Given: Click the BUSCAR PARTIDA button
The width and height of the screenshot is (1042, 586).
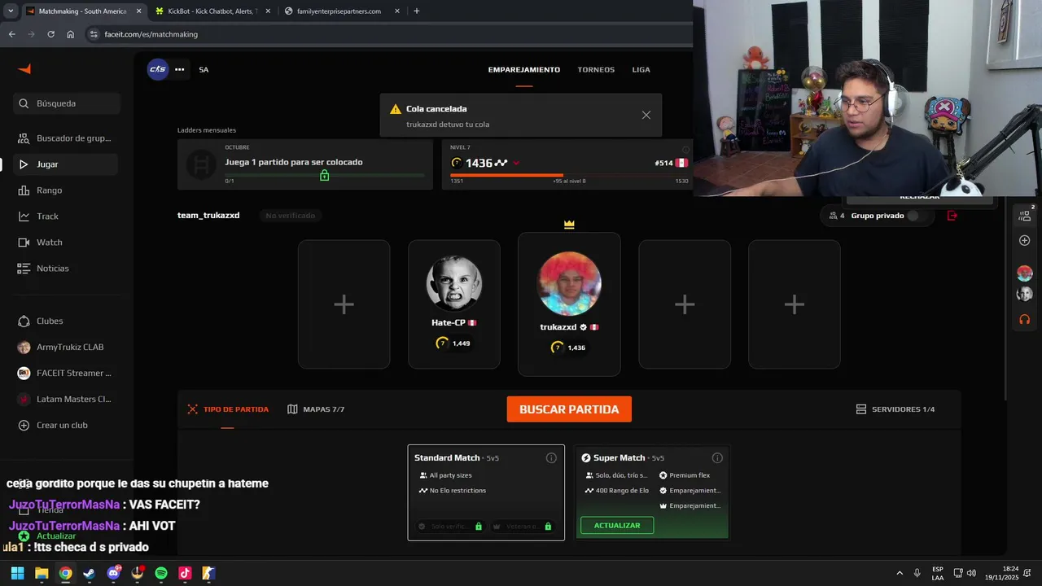Looking at the screenshot, I should coord(569,409).
